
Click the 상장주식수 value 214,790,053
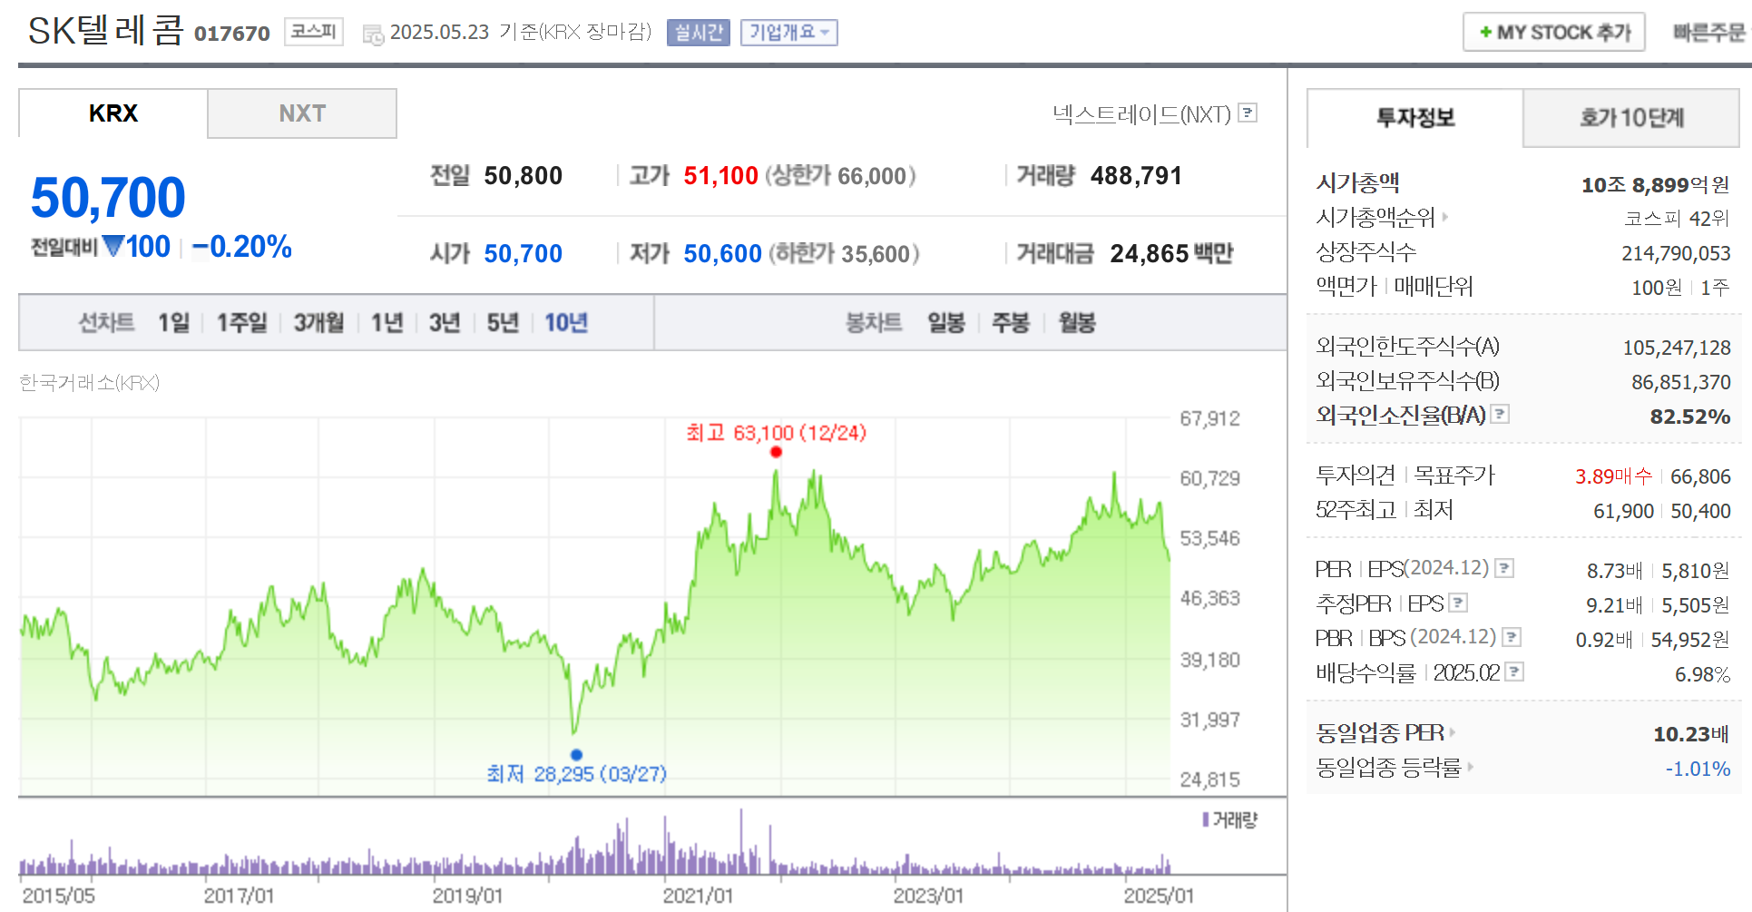pyautogui.click(x=1676, y=254)
